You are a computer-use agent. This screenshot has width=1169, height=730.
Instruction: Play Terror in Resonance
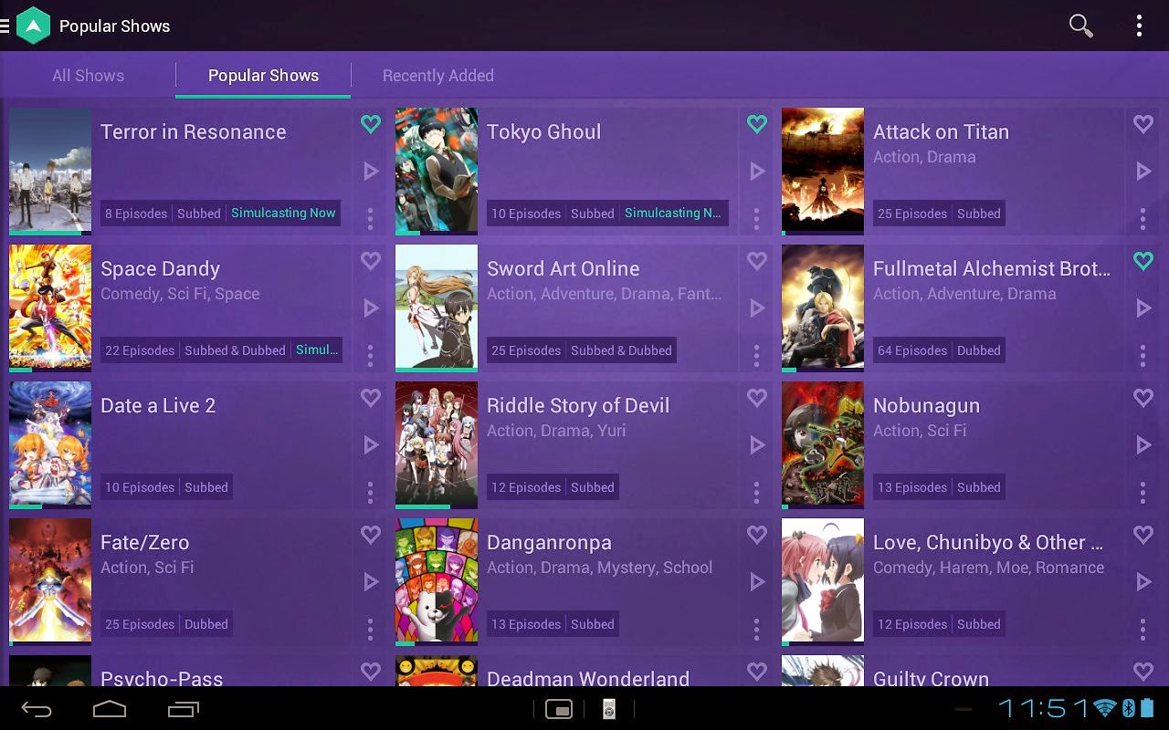[x=371, y=171]
